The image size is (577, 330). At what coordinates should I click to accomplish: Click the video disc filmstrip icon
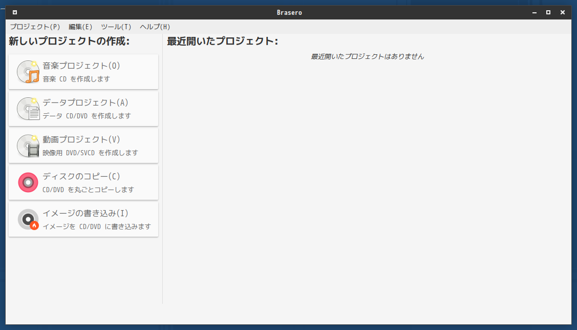28,146
